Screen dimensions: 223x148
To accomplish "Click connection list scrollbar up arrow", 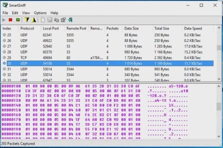I will 219,28.
